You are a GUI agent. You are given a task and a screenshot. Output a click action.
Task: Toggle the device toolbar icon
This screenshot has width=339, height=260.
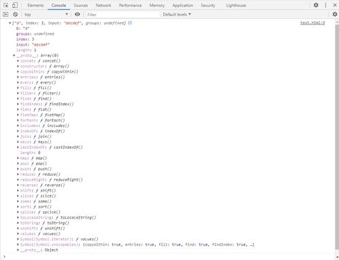pos(15,5)
